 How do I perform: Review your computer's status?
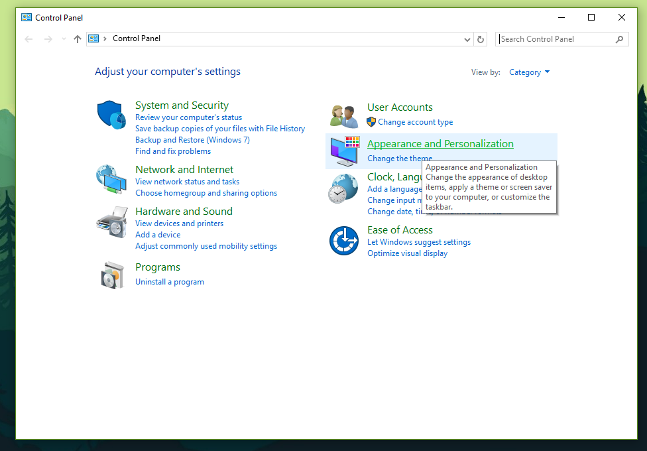point(188,117)
